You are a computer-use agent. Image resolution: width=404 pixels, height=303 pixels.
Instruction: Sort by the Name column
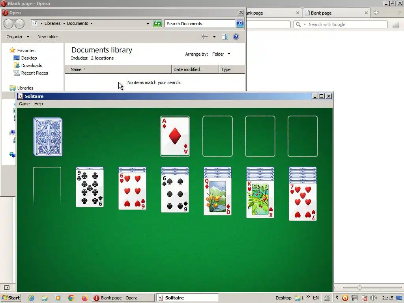click(118, 69)
